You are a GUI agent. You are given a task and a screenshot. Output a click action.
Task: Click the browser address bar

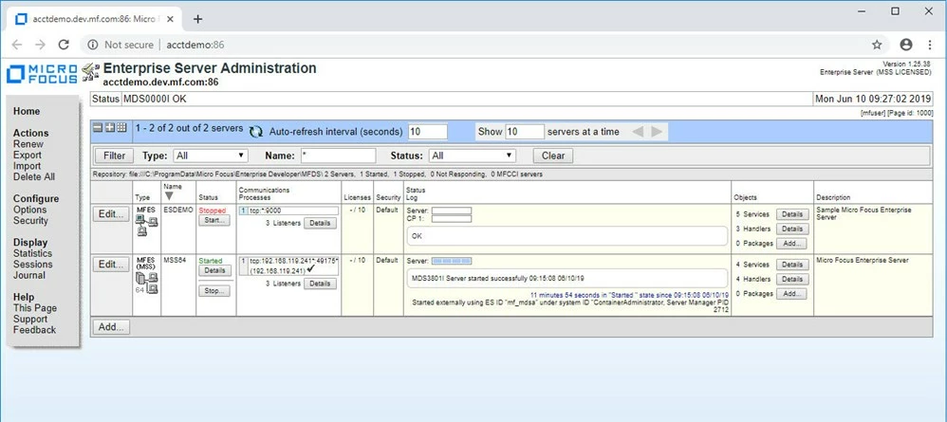(483, 45)
